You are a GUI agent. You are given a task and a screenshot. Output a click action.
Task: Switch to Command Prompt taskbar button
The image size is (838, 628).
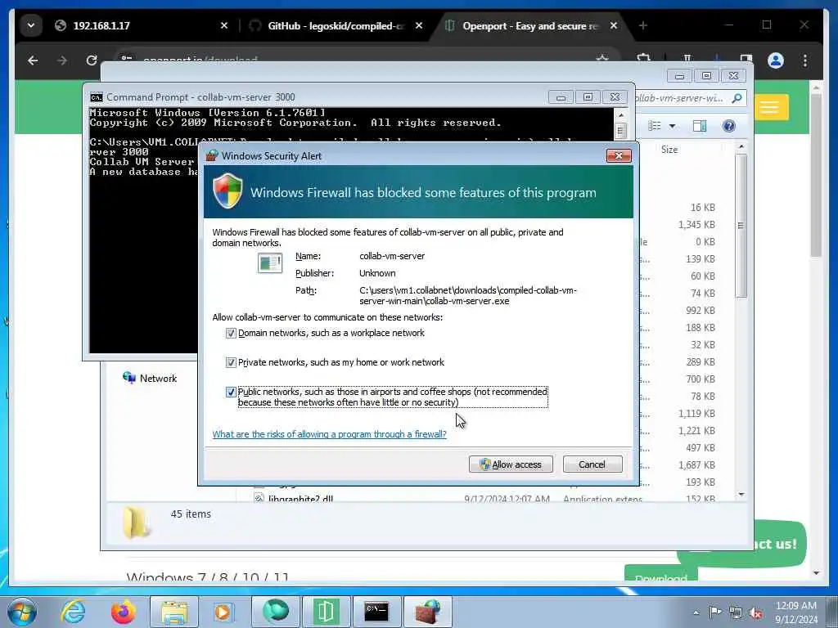(x=376, y=612)
